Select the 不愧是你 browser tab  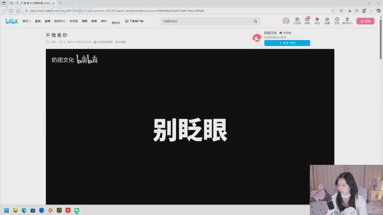(x=32, y=3)
